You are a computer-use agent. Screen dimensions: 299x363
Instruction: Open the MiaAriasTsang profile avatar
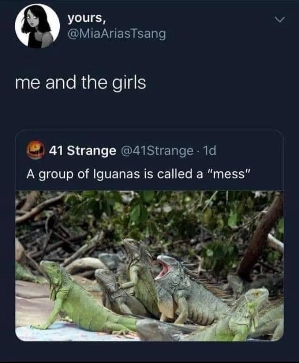37,26
